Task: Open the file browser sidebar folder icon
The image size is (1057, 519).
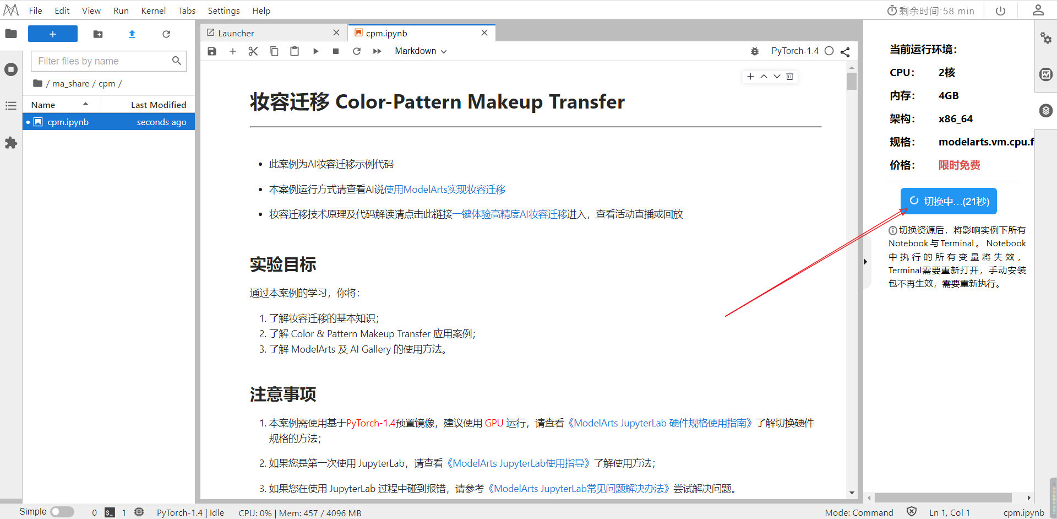Action: pyautogui.click(x=11, y=34)
